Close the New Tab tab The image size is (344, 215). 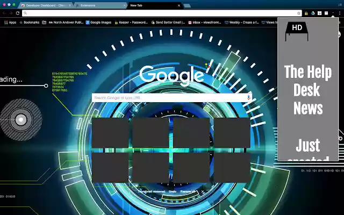coord(179,5)
